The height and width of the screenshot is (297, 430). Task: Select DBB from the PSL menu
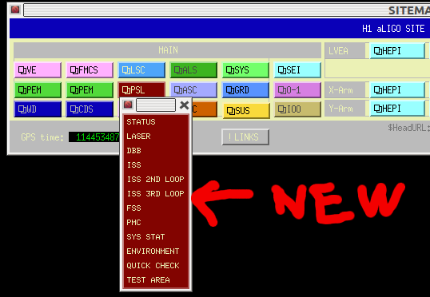pos(156,151)
